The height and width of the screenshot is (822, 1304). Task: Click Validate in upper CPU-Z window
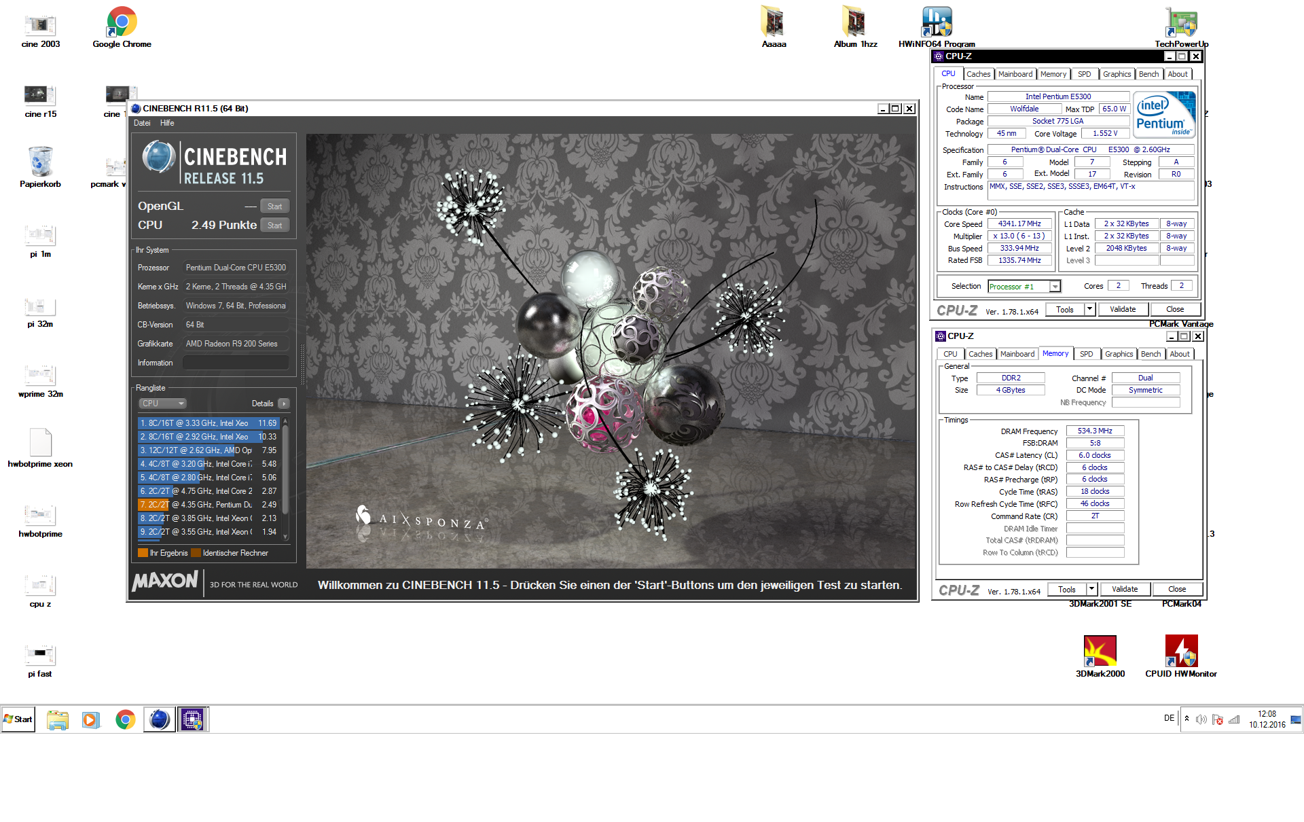1123,309
